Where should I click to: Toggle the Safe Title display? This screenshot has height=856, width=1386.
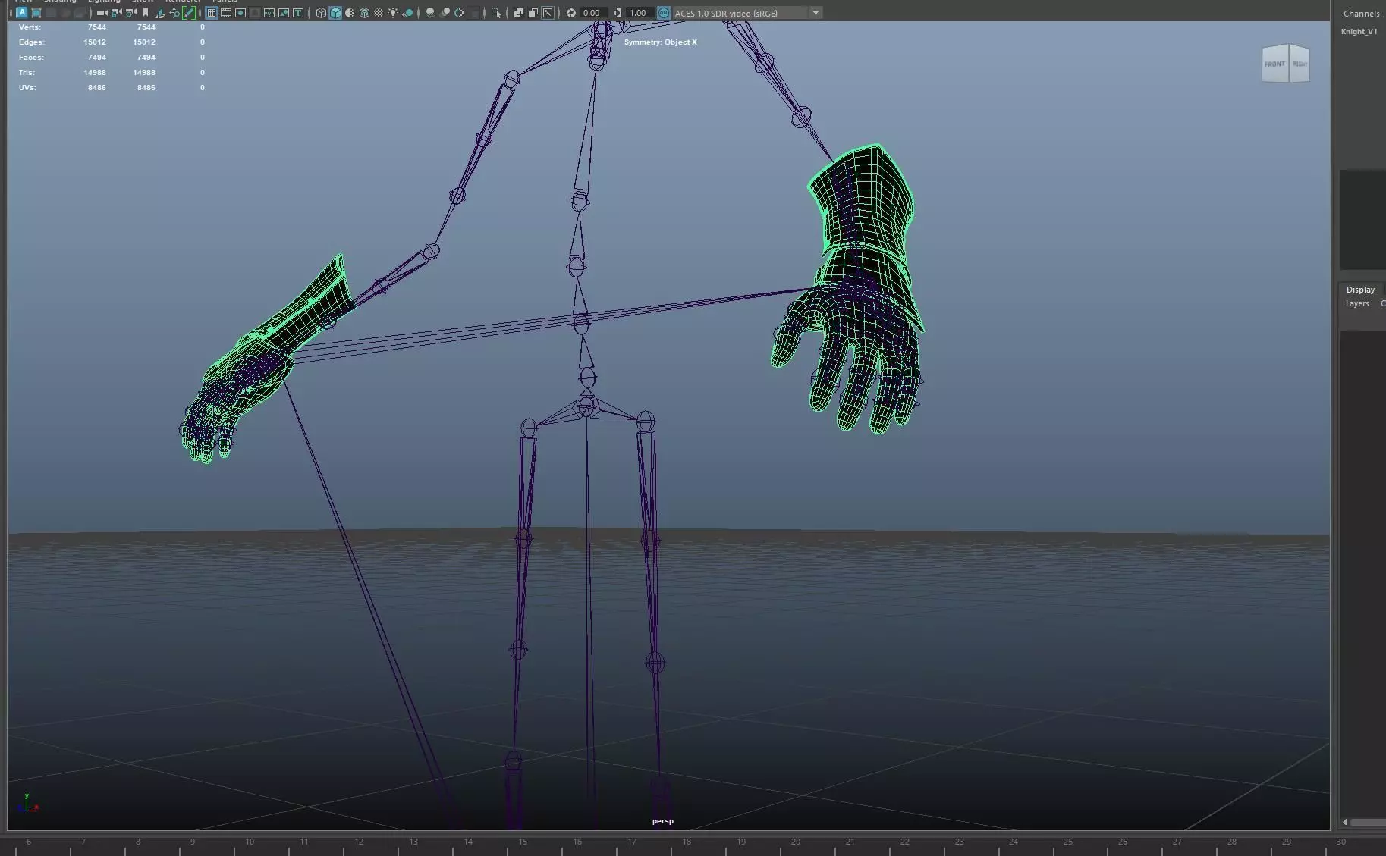[297, 13]
